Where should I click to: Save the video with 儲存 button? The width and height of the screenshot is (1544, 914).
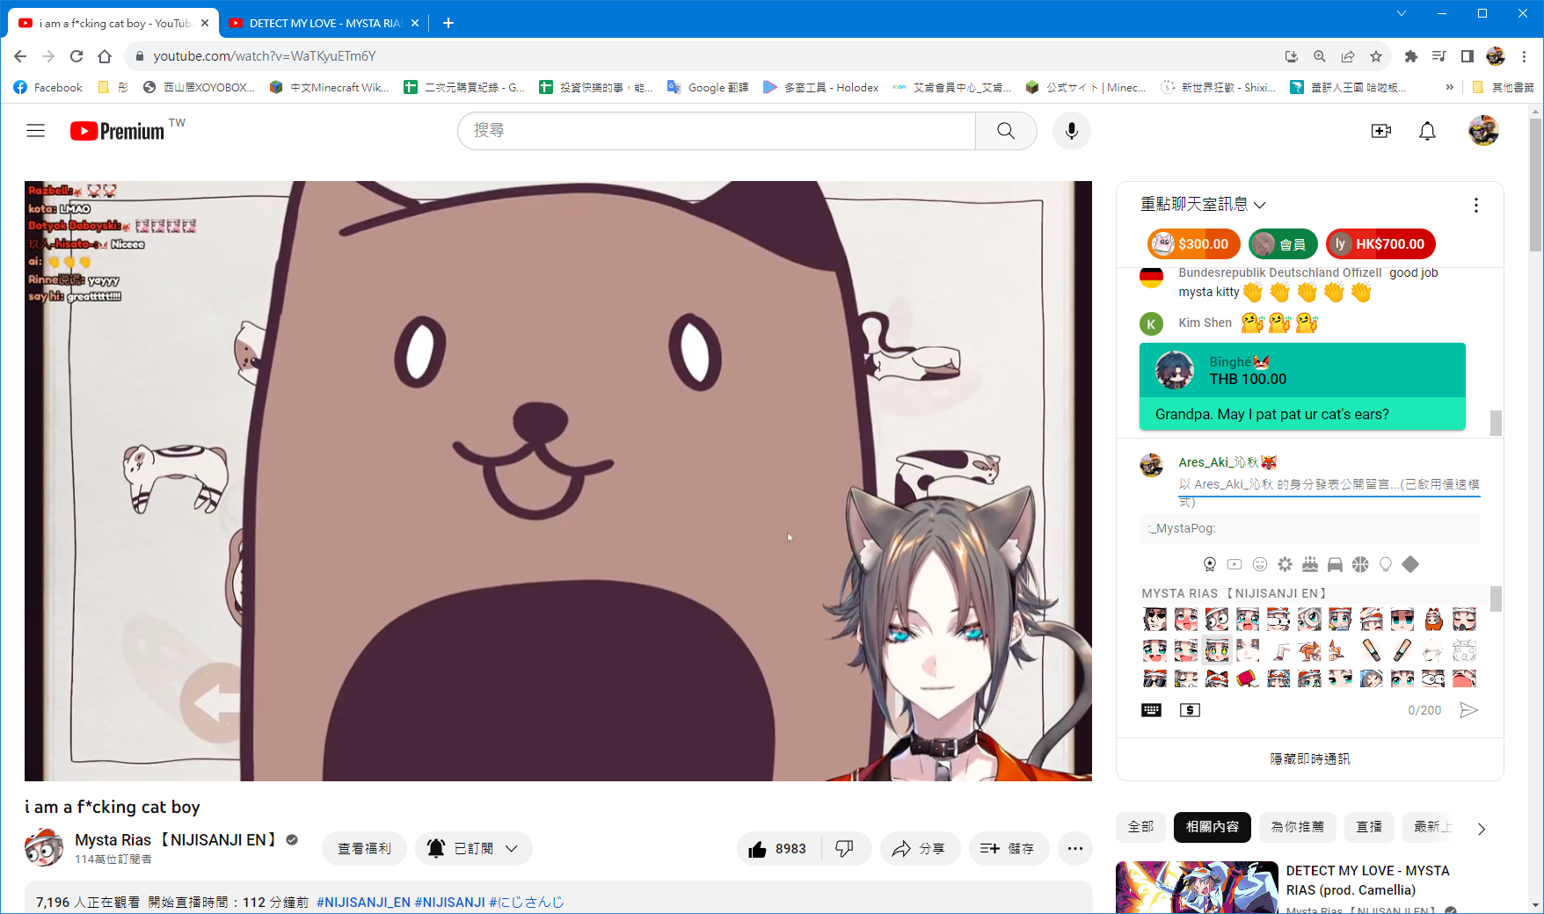tap(1009, 848)
